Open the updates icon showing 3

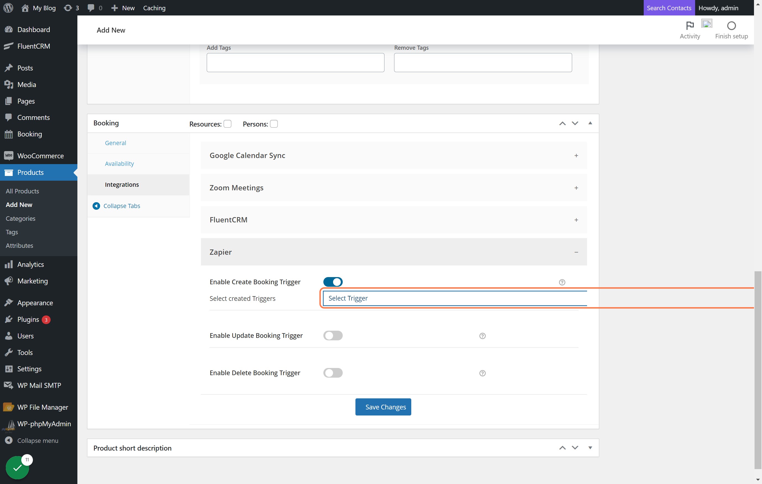pos(71,8)
